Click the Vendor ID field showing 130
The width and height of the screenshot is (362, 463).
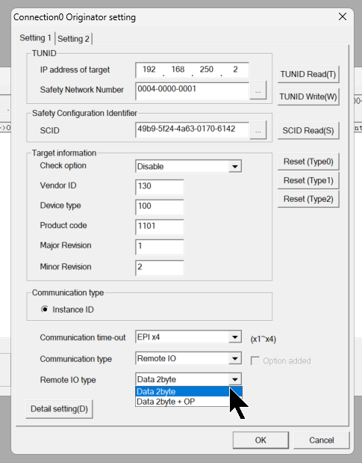[x=159, y=187]
